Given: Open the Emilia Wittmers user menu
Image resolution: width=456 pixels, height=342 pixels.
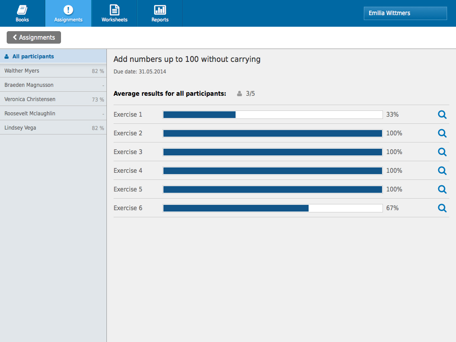Looking at the screenshot, I should [x=405, y=13].
